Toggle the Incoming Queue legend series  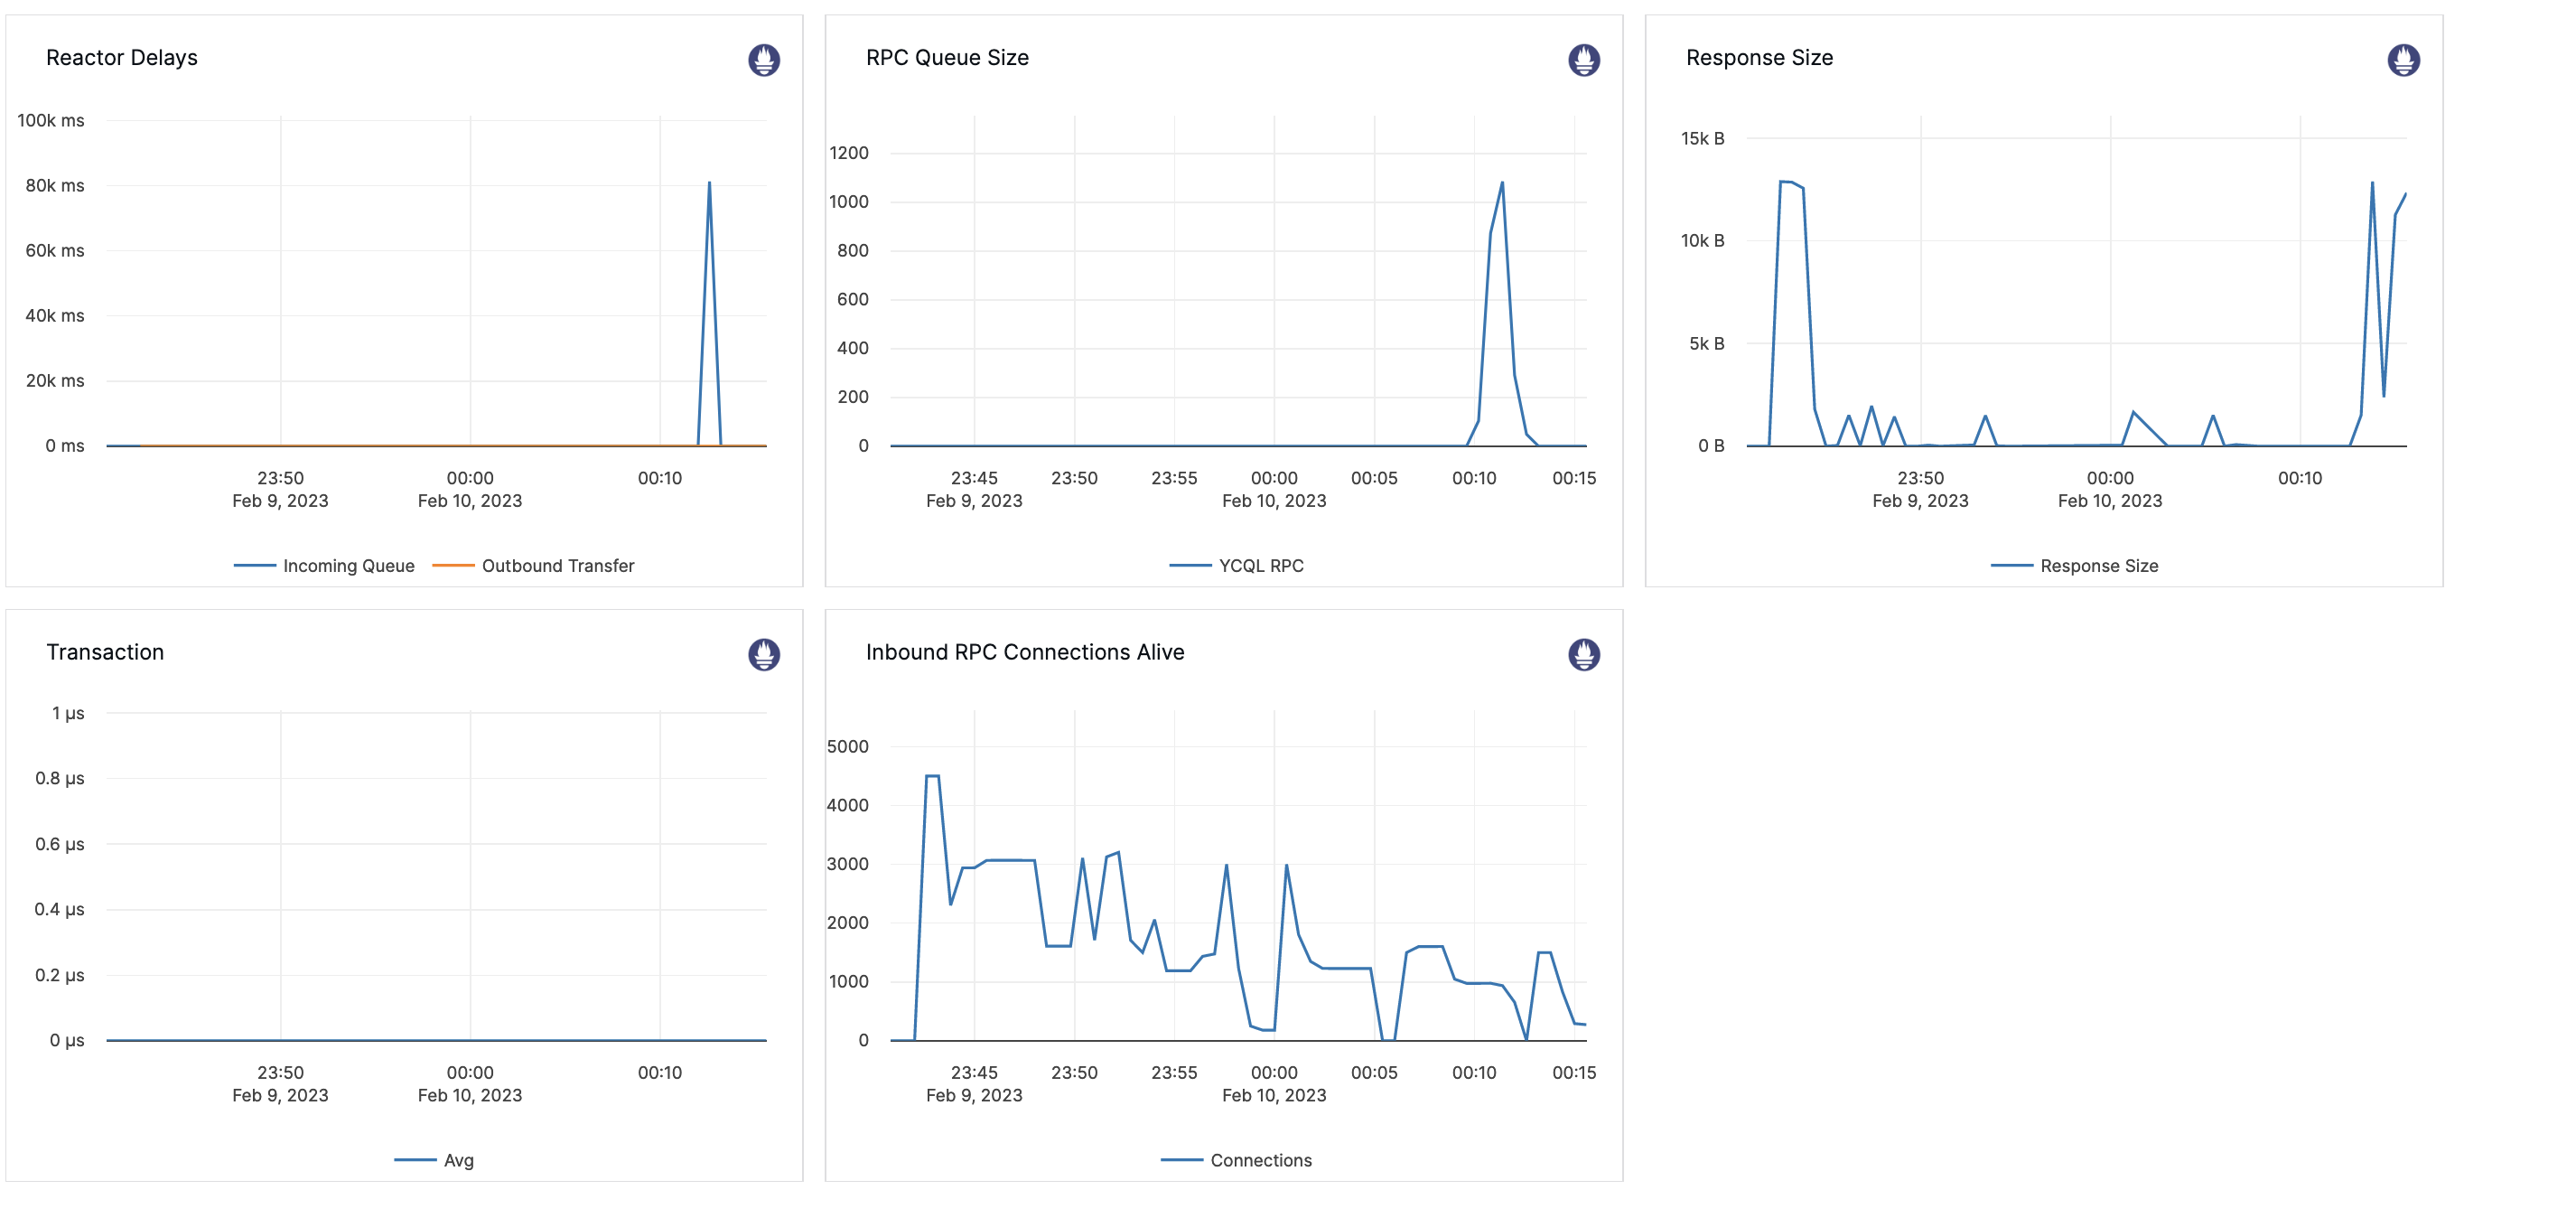(x=324, y=566)
